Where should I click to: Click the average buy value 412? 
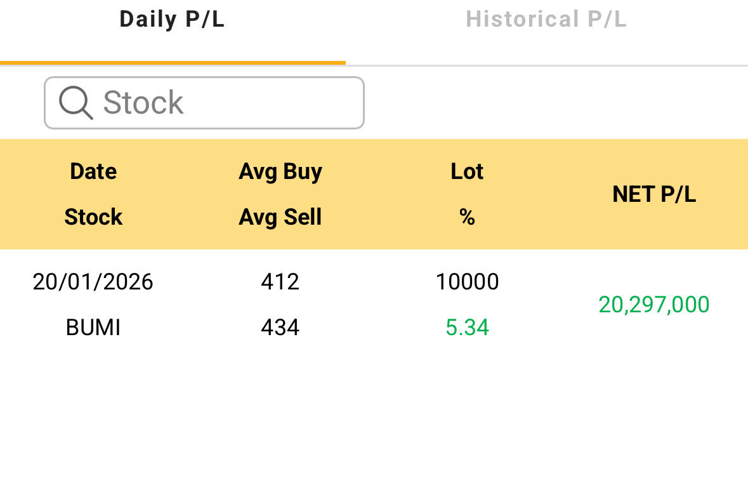pos(280,282)
